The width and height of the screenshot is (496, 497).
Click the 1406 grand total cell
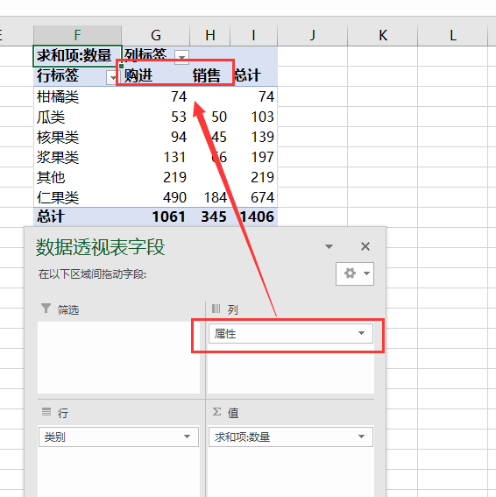pos(253,217)
